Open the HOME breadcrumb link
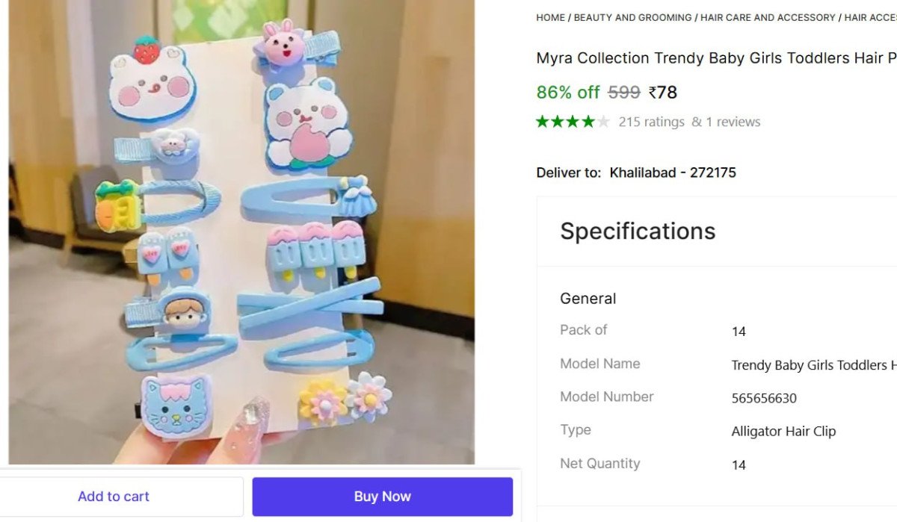The width and height of the screenshot is (897, 522). (x=550, y=17)
